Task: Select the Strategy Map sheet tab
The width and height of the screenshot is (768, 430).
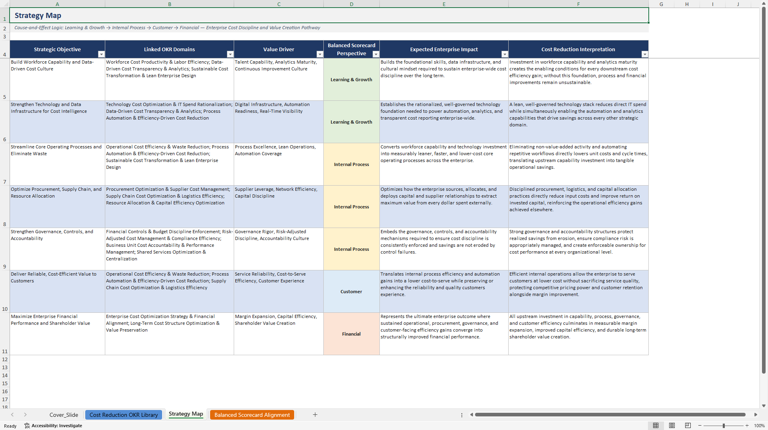Action: pos(186,414)
